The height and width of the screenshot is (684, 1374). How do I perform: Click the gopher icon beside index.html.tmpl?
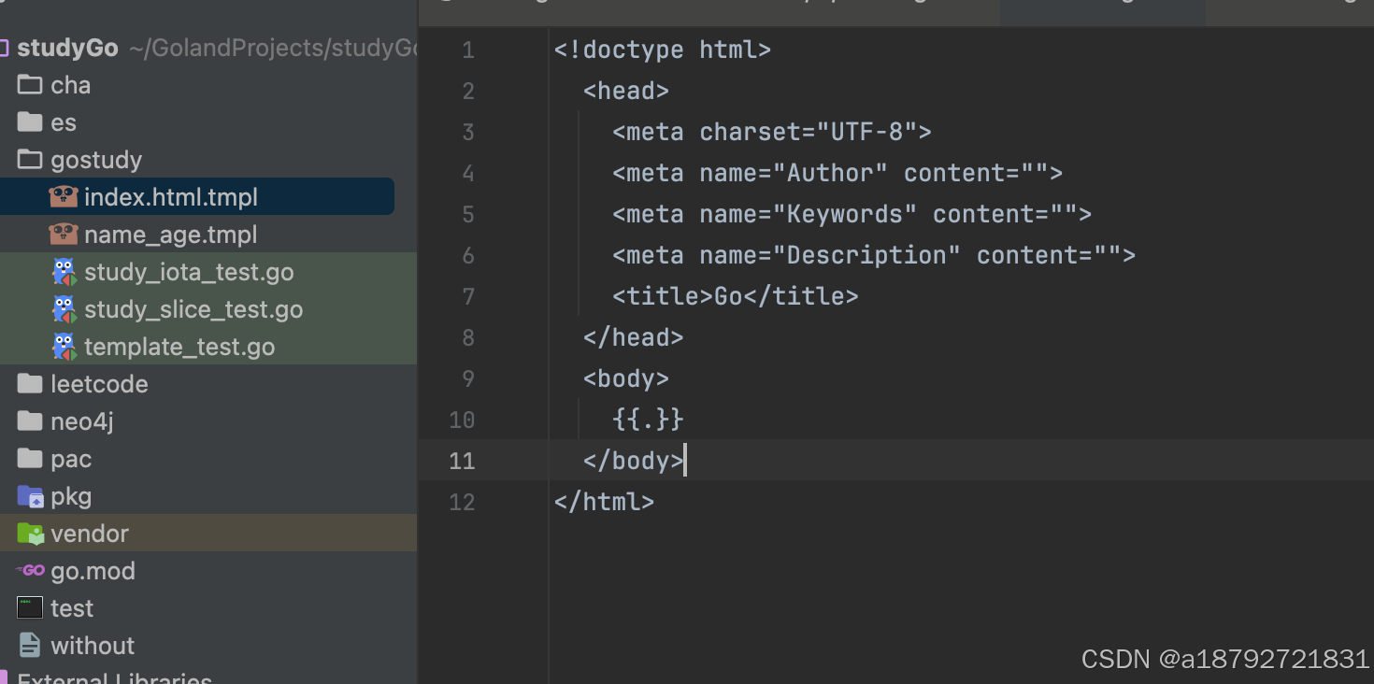(x=63, y=197)
